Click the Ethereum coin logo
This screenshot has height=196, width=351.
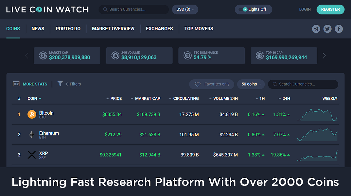tap(32, 135)
